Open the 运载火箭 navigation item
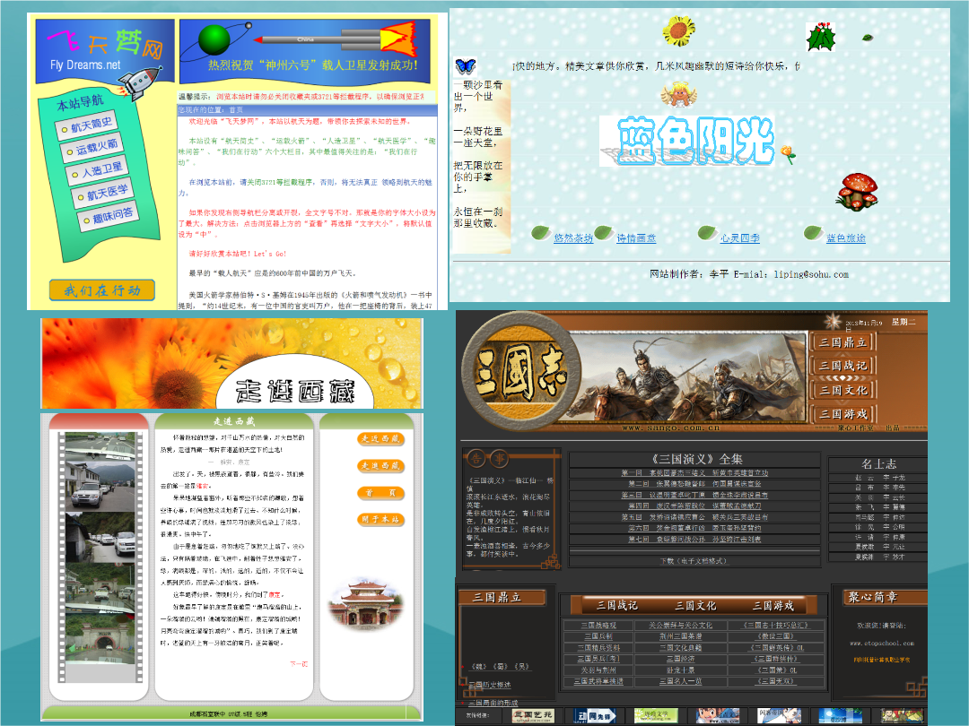Viewport: 969px width, 726px height. click(93, 148)
